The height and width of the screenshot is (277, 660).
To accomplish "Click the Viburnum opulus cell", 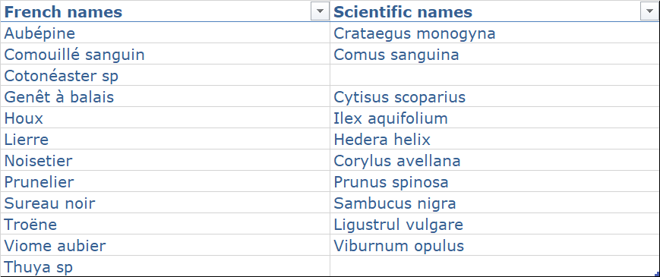I will [495, 245].
